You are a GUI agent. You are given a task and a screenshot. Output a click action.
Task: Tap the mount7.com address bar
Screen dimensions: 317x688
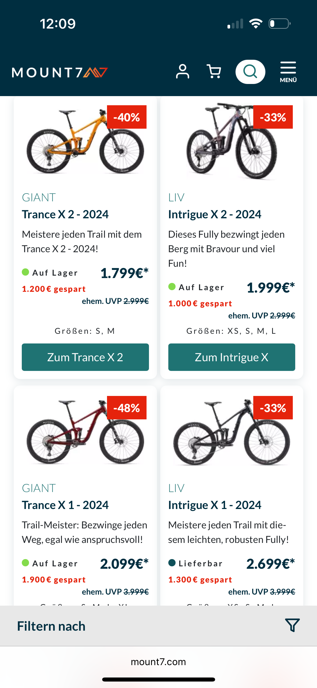click(x=158, y=662)
